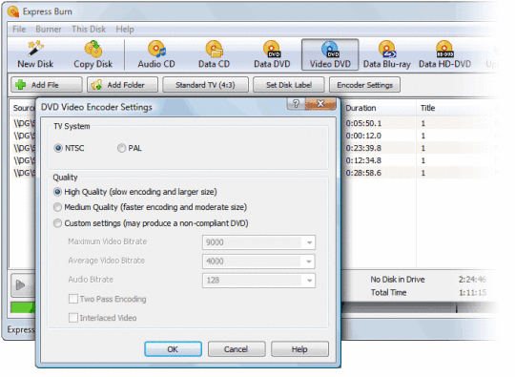Click the Add Folder button
The width and height of the screenshot is (515, 377).
tap(122, 85)
